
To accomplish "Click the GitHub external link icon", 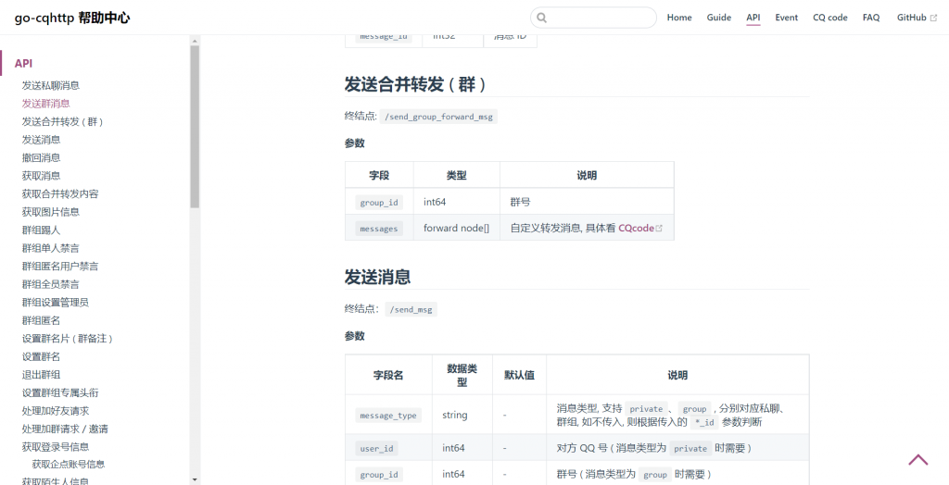I will [x=933, y=18].
